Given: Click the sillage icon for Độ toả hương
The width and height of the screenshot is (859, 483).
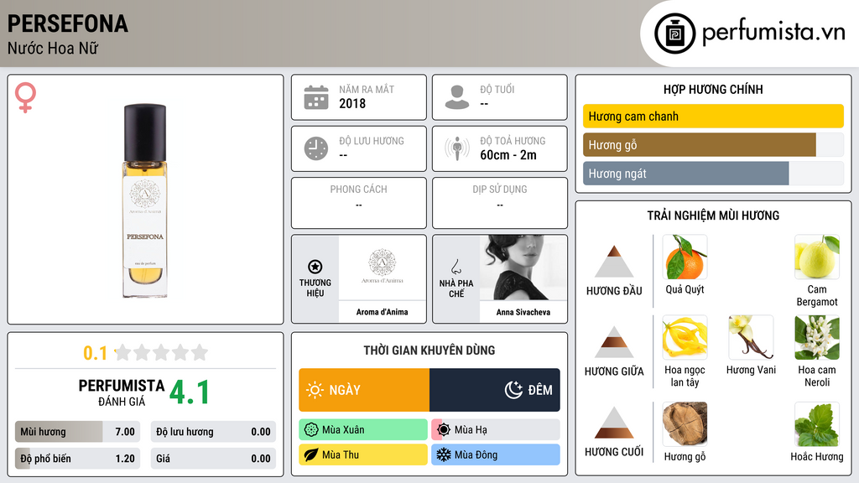Looking at the screenshot, I should tap(457, 148).
